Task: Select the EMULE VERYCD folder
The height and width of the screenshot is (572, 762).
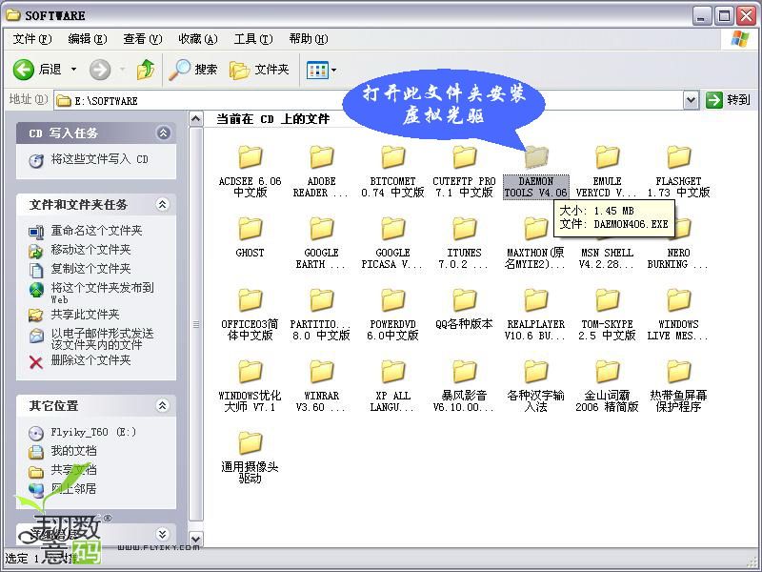Action: [x=607, y=172]
